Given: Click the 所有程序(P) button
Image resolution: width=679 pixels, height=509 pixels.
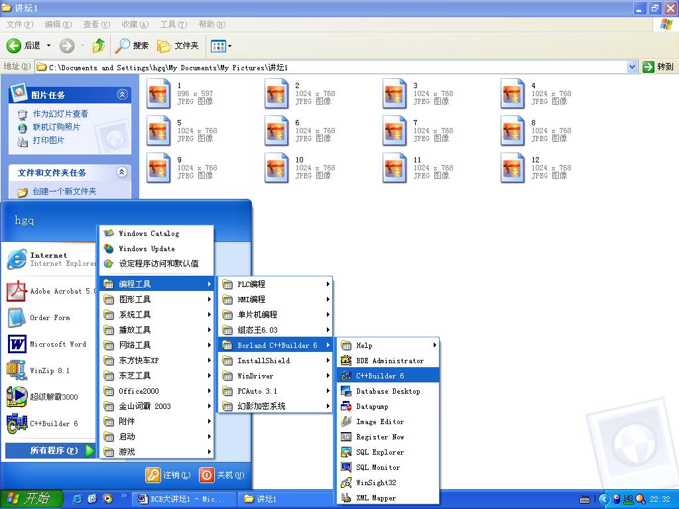Looking at the screenshot, I should 50,451.
